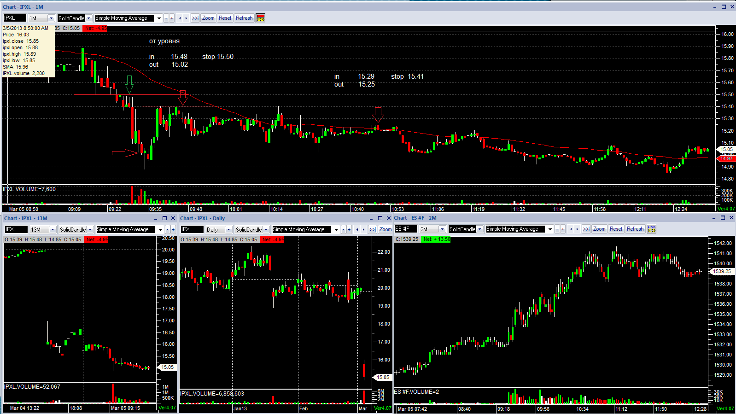
Task: Click Reset button in ES #F chart
Action: click(x=616, y=229)
